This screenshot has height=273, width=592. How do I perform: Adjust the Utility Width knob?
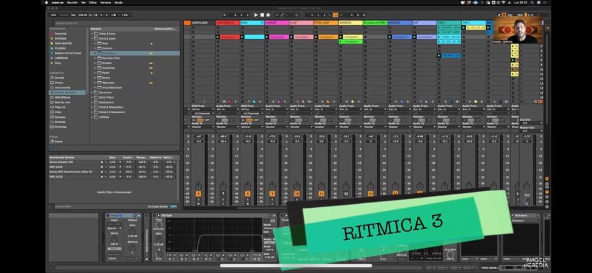114,240
